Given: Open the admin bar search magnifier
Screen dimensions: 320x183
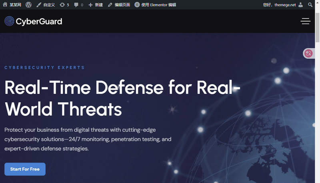Looking at the screenshot, I should [x=310, y=5].
